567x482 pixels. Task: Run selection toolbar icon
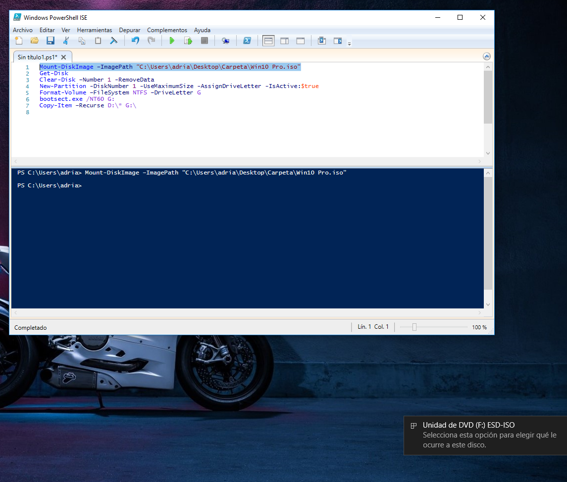tap(188, 41)
